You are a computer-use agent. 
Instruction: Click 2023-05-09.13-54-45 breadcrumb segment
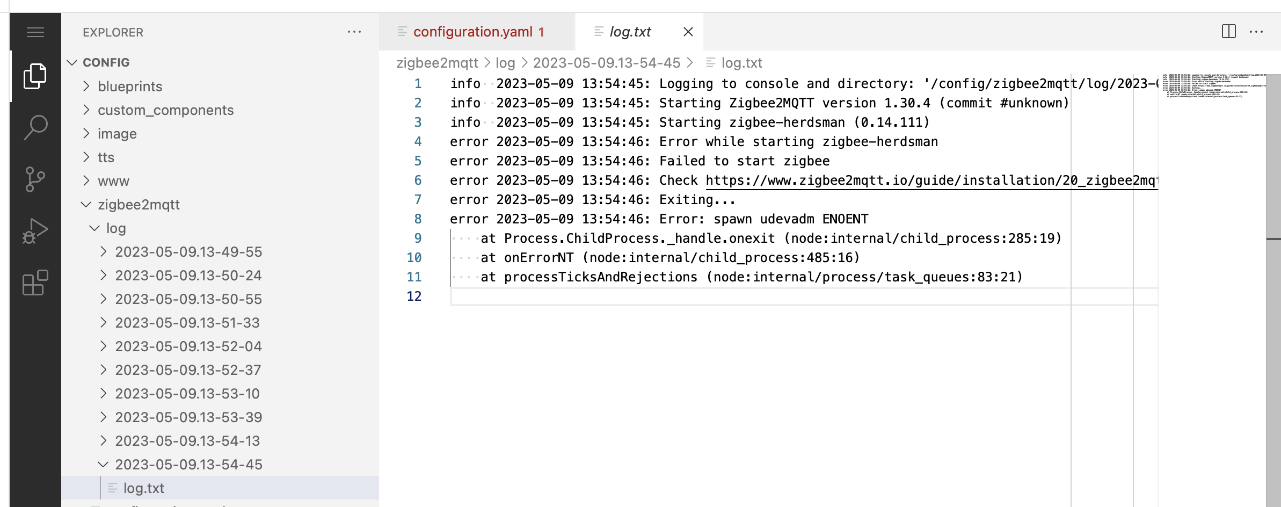(607, 63)
